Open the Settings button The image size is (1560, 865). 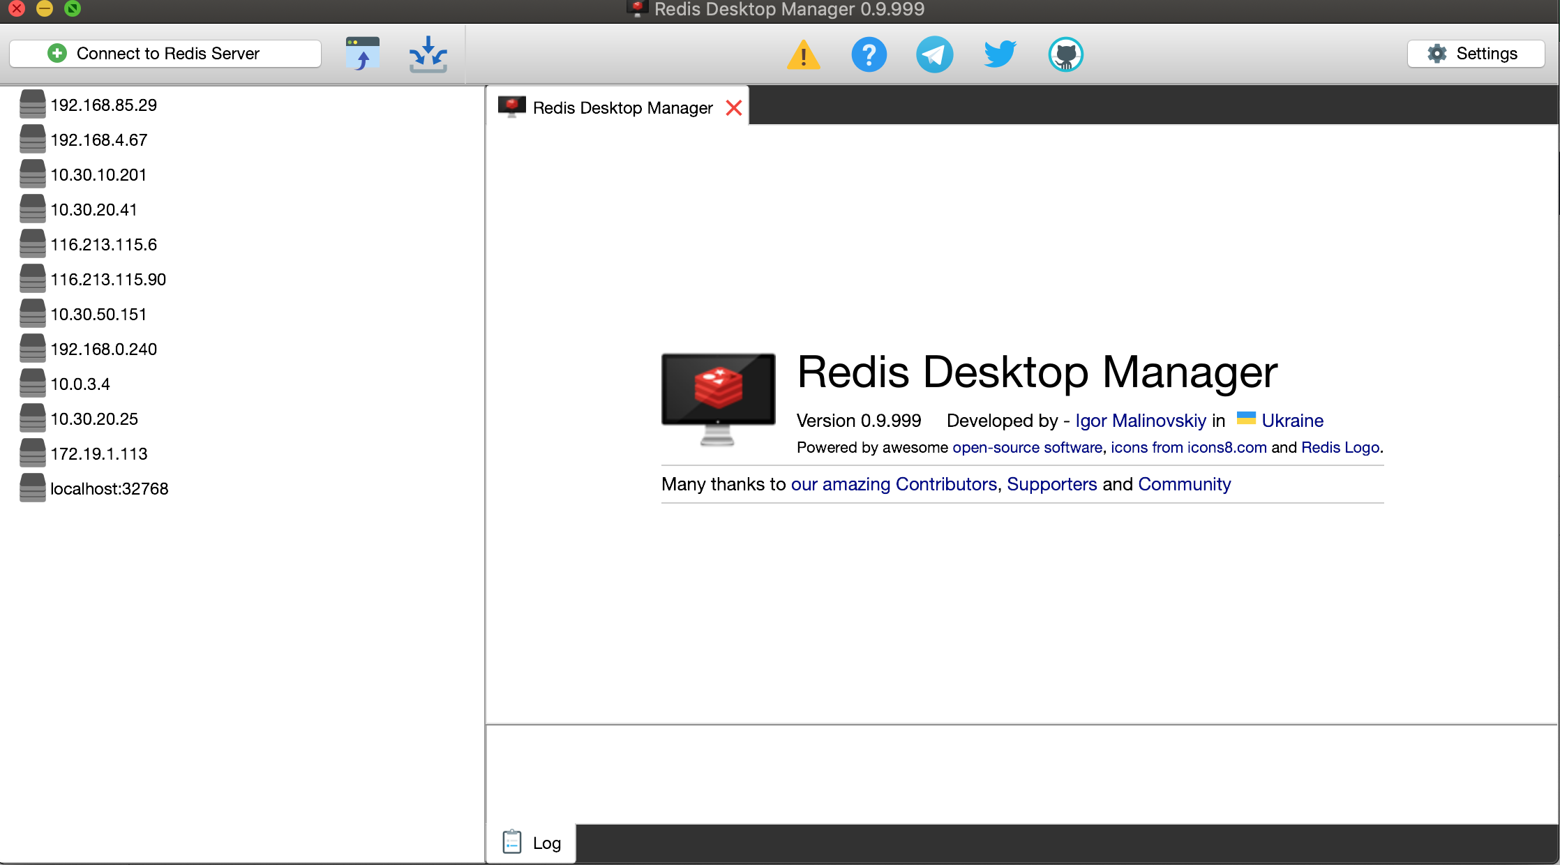tap(1476, 54)
